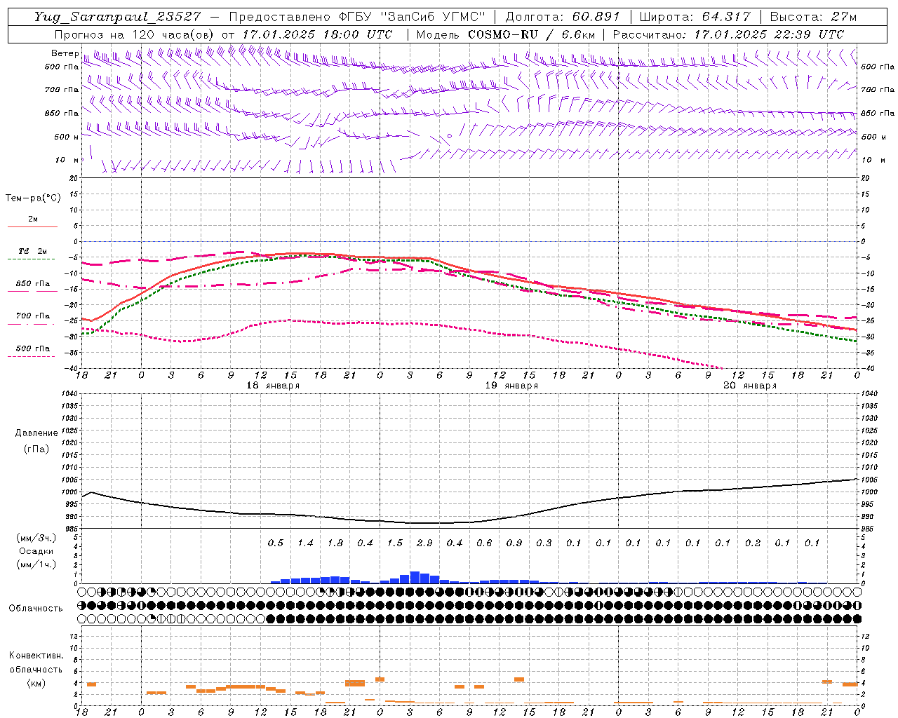
Task: Select the text Предоставлено ФГБУ "ЗапСиб УГМС"
Action: (358, 17)
